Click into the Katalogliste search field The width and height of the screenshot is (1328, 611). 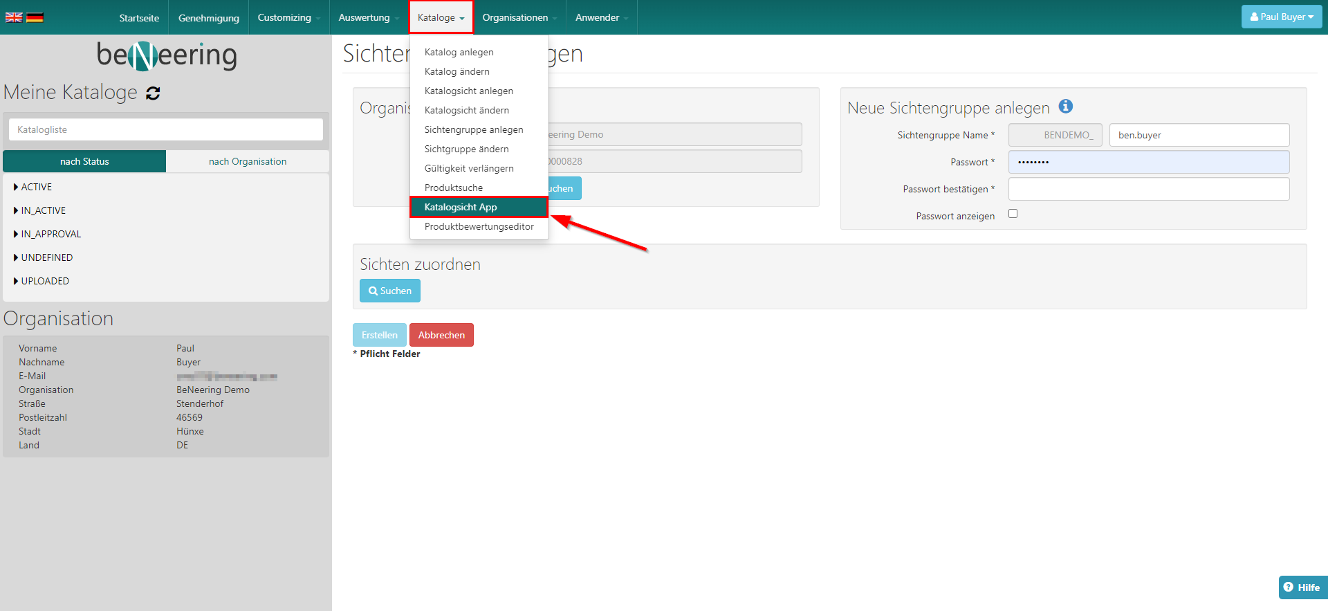[166, 129]
